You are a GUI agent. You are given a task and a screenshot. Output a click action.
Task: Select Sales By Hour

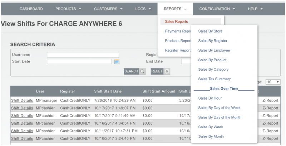tap(210, 98)
